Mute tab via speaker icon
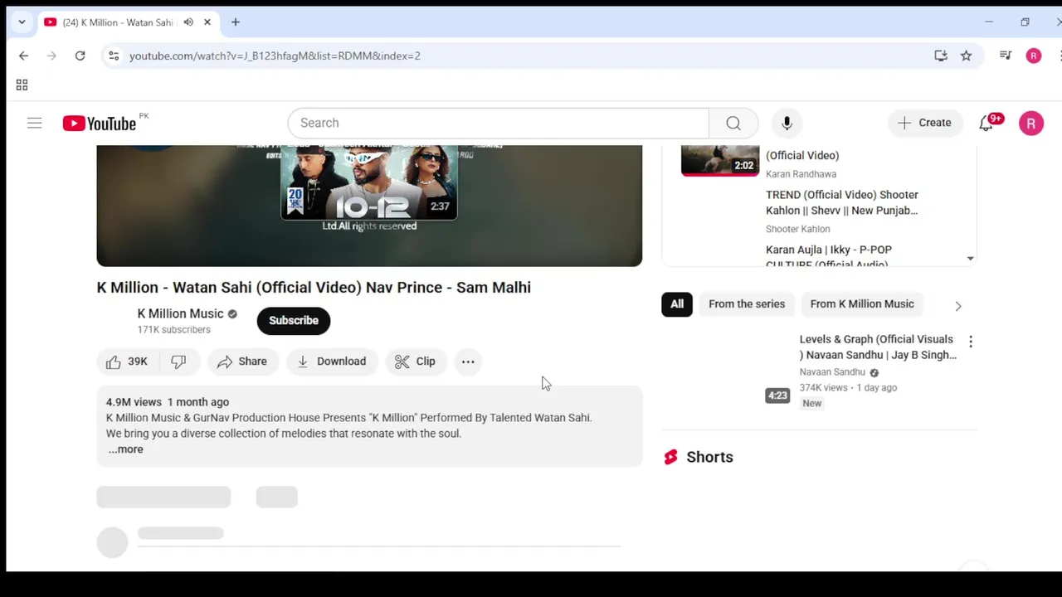Screen dimensions: 1062x597 pos(188,22)
